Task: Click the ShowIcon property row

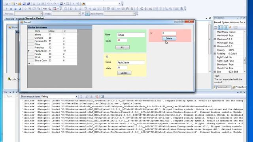Action: pyautogui.click(x=229, y=65)
